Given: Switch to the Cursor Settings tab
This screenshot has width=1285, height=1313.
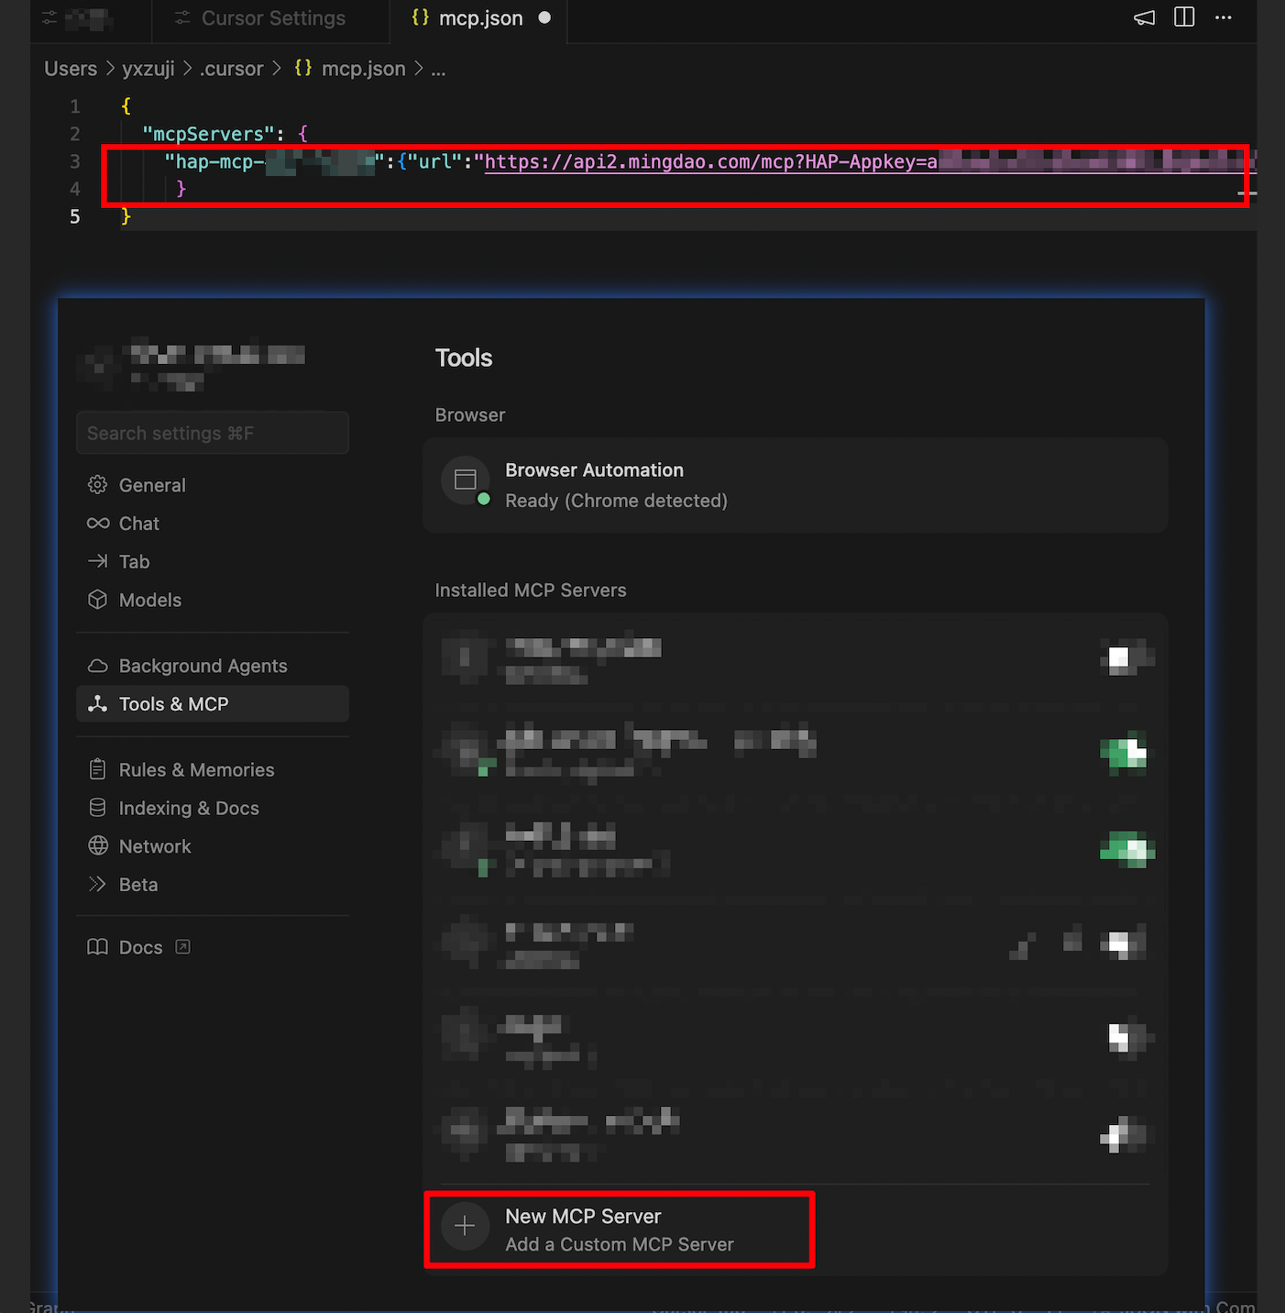Looking at the screenshot, I should pyautogui.click(x=272, y=18).
